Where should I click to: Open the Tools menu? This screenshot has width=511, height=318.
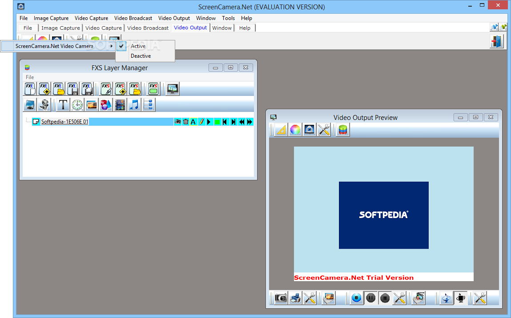click(x=229, y=18)
